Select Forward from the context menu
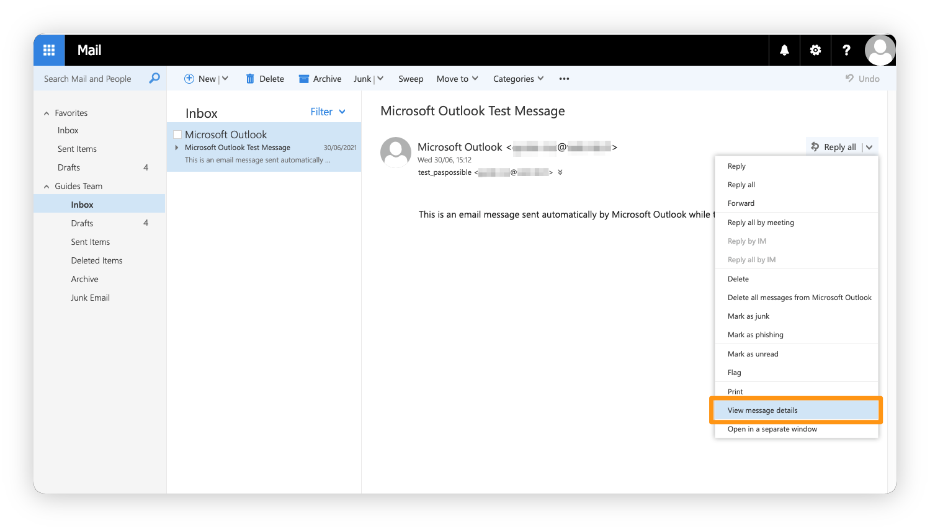This screenshot has height=527, width=930. 741,203
